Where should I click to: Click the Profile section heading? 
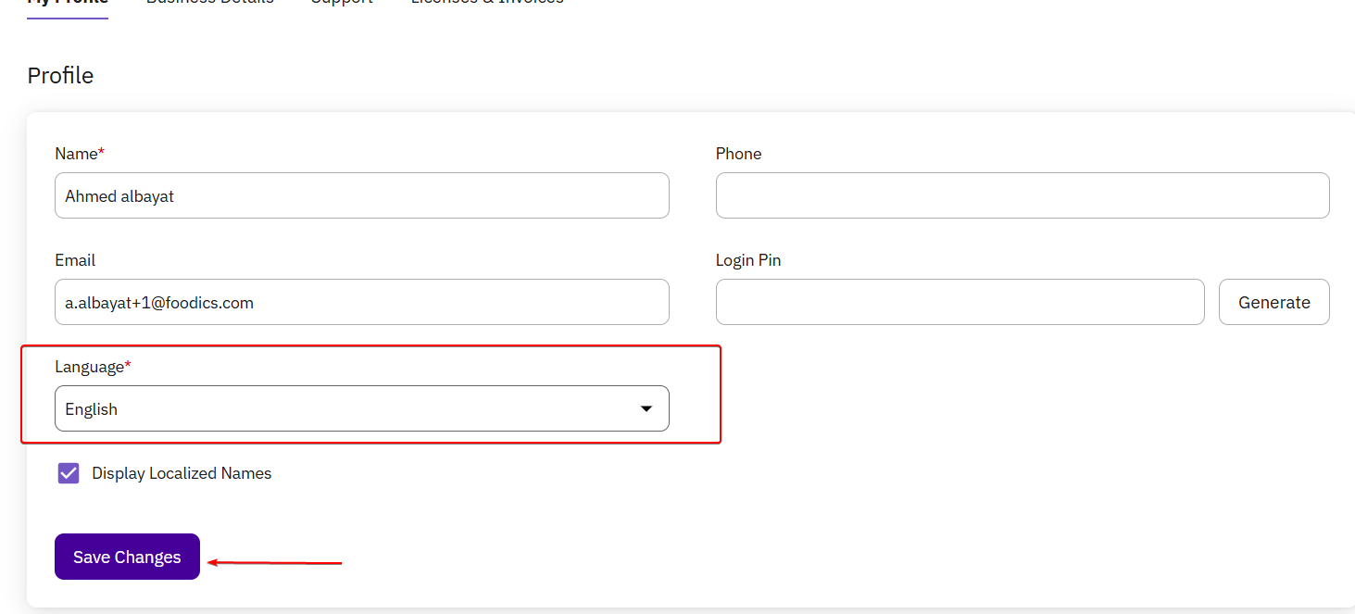pyautogui.click(x=60, y=75)
